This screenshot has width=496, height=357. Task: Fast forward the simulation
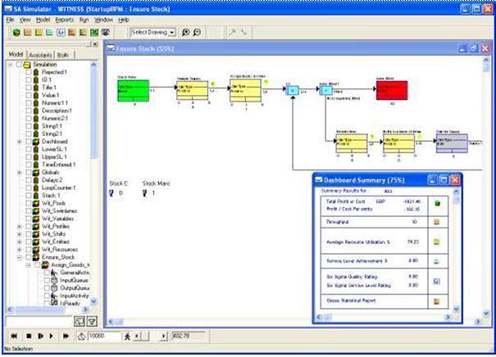click(66, 337)
